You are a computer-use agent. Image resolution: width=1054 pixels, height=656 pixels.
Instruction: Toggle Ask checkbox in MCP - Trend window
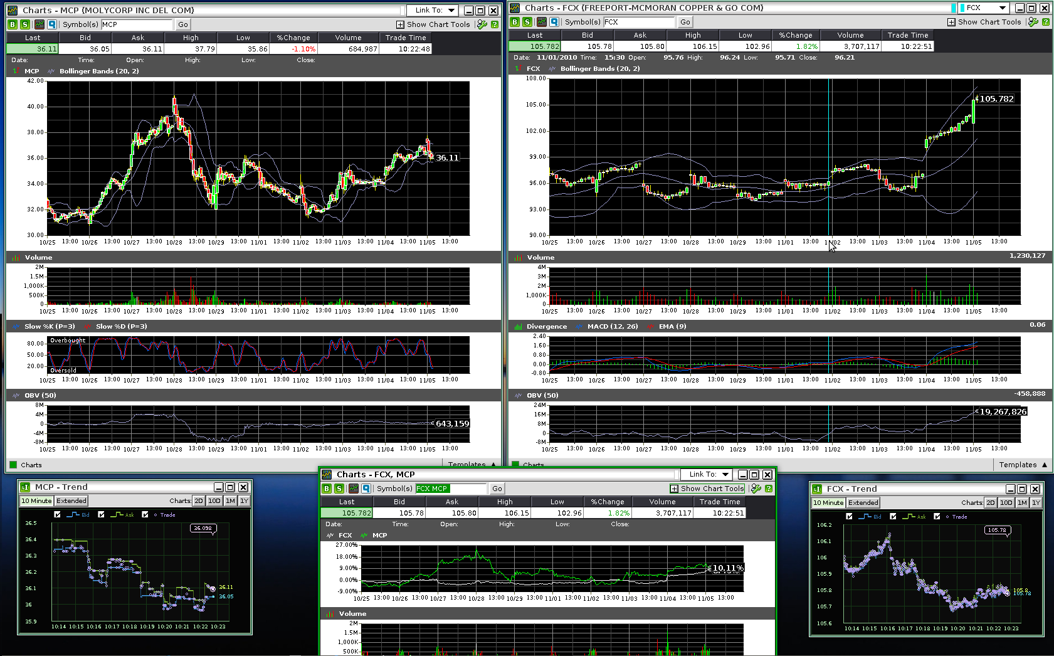[101, 515]
